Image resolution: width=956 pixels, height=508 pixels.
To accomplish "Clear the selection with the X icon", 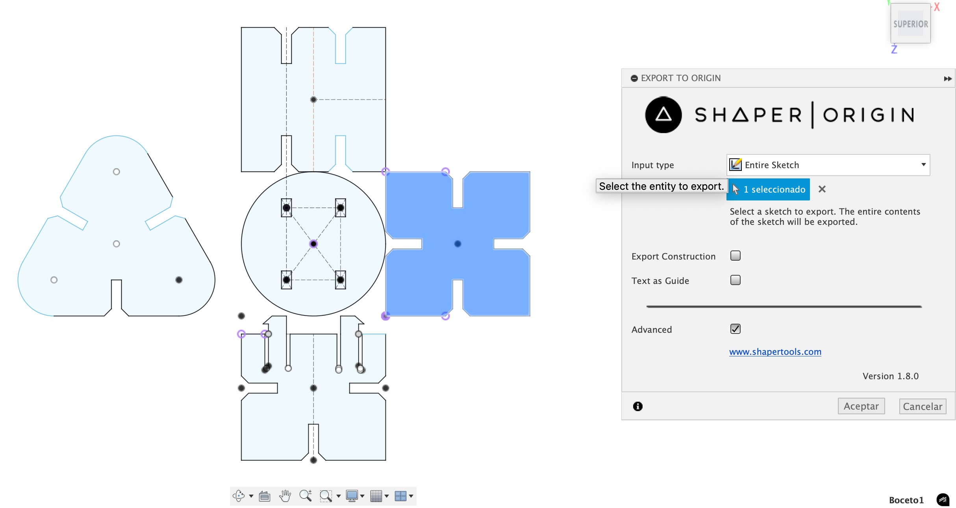I will click(822, 189).
